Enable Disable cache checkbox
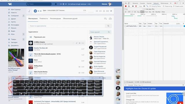 [x=174, y=6]
